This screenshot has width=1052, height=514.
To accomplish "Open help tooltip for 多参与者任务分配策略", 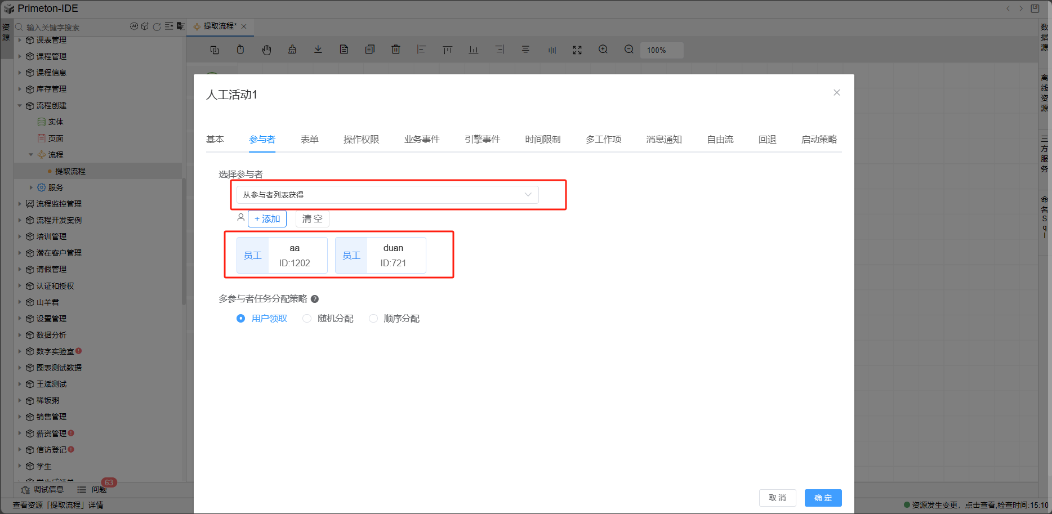I will coord(315,299).
